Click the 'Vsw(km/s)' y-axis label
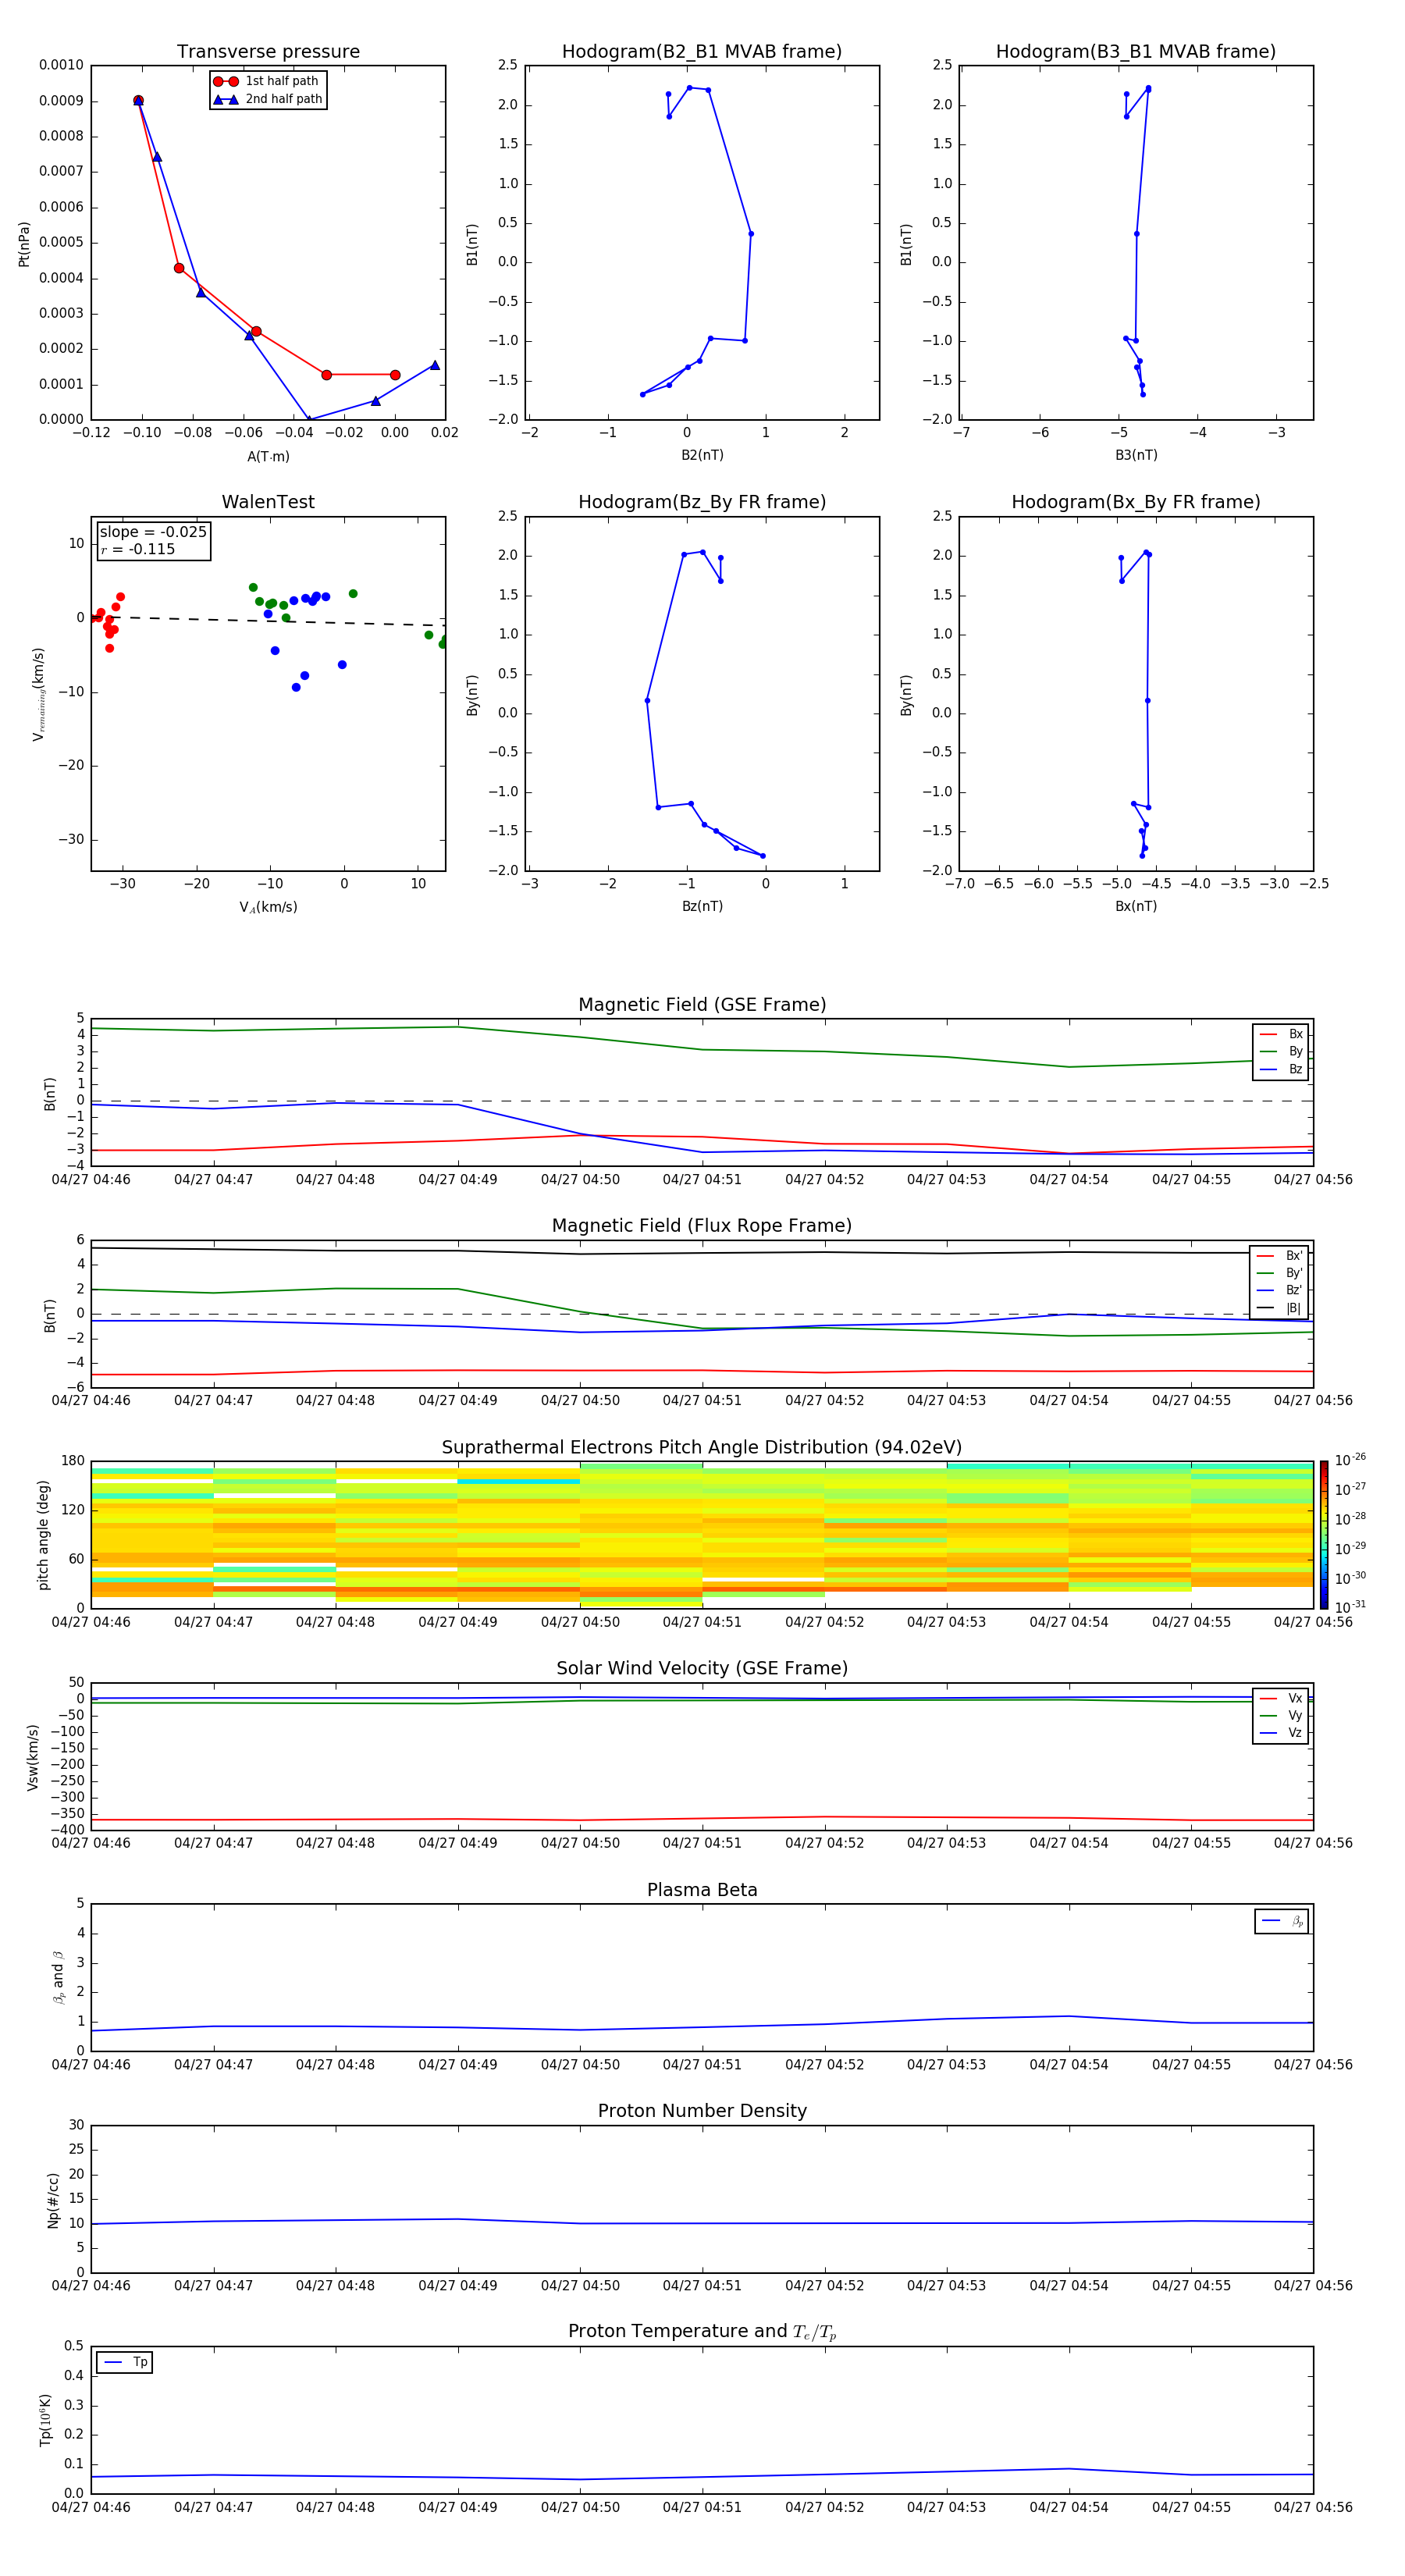 coord(33,1757)
